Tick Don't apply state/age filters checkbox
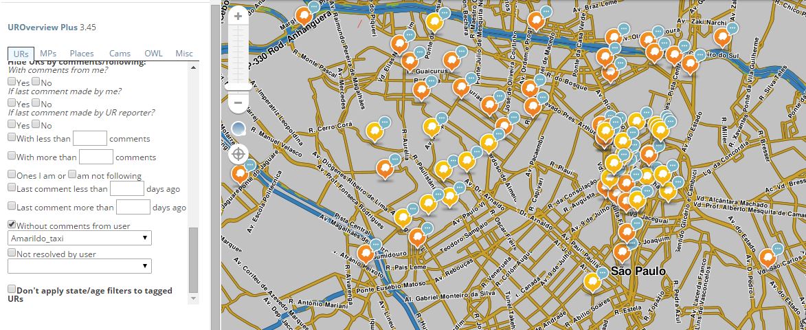806x330 pixels. pos(12,289)
